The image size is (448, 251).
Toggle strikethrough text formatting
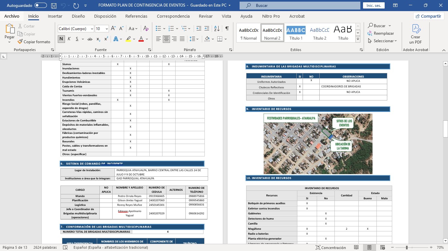pos(90,39)
